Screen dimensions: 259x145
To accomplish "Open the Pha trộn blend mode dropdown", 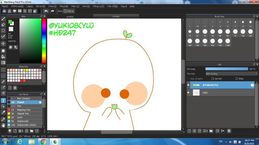I will (x=231, y=74).
